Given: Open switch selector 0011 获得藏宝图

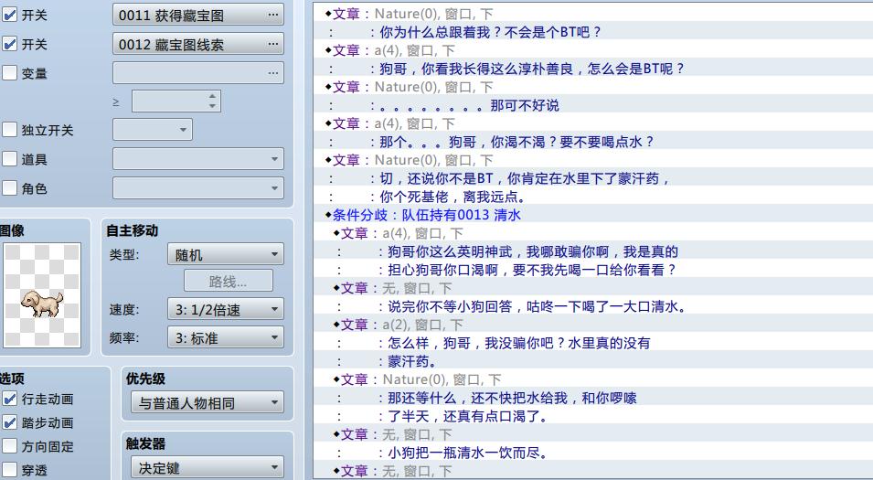Looking at the screenshot, I should click(198, 15).
